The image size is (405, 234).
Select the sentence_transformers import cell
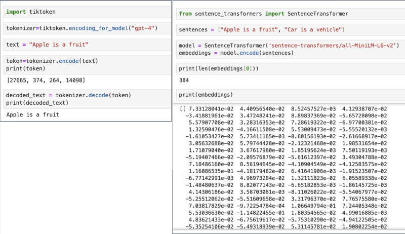[x=289, y=13]
